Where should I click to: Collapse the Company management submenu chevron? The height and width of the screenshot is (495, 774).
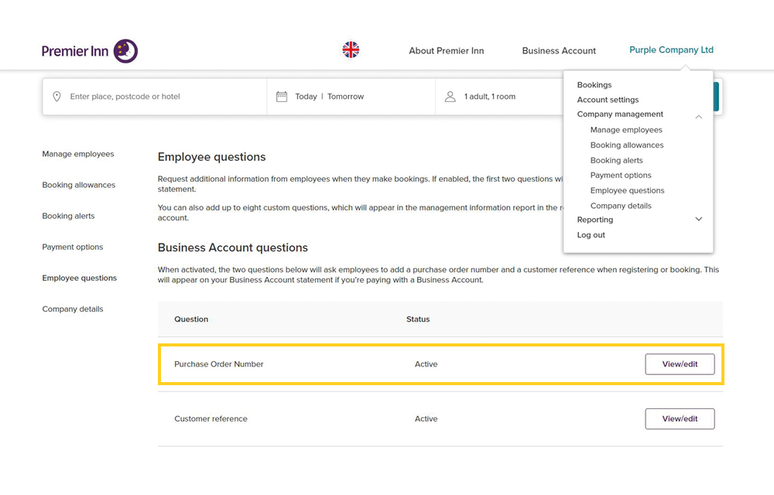click(x=698, y=117)
